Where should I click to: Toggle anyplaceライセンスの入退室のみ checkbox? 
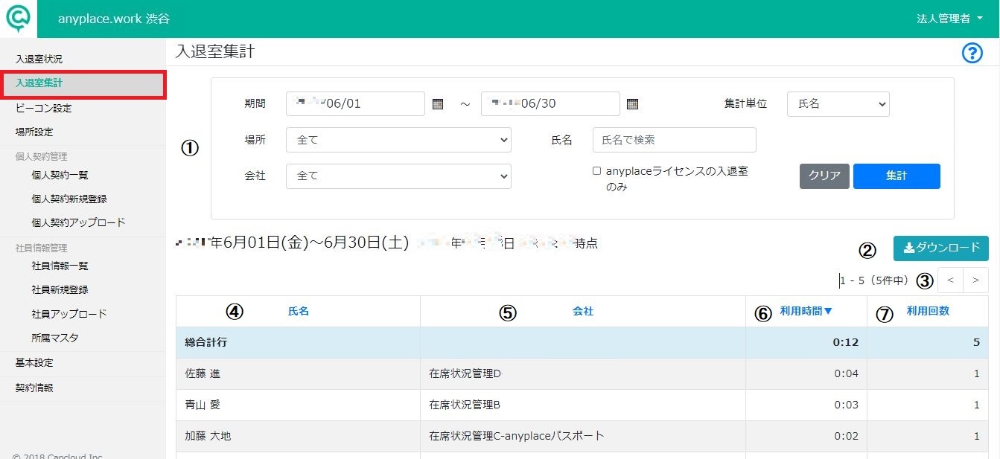click(x=596, y=171)
